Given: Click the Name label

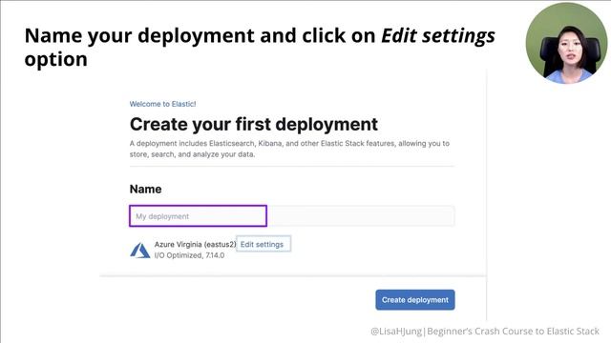Looking at the screenshot, I should pyautogui.click(x=146, y=189).
